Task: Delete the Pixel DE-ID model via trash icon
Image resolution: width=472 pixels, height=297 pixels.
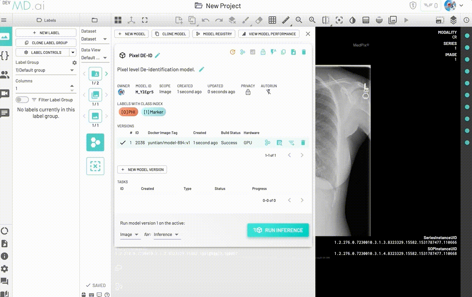Action: (x=304, y=52)
